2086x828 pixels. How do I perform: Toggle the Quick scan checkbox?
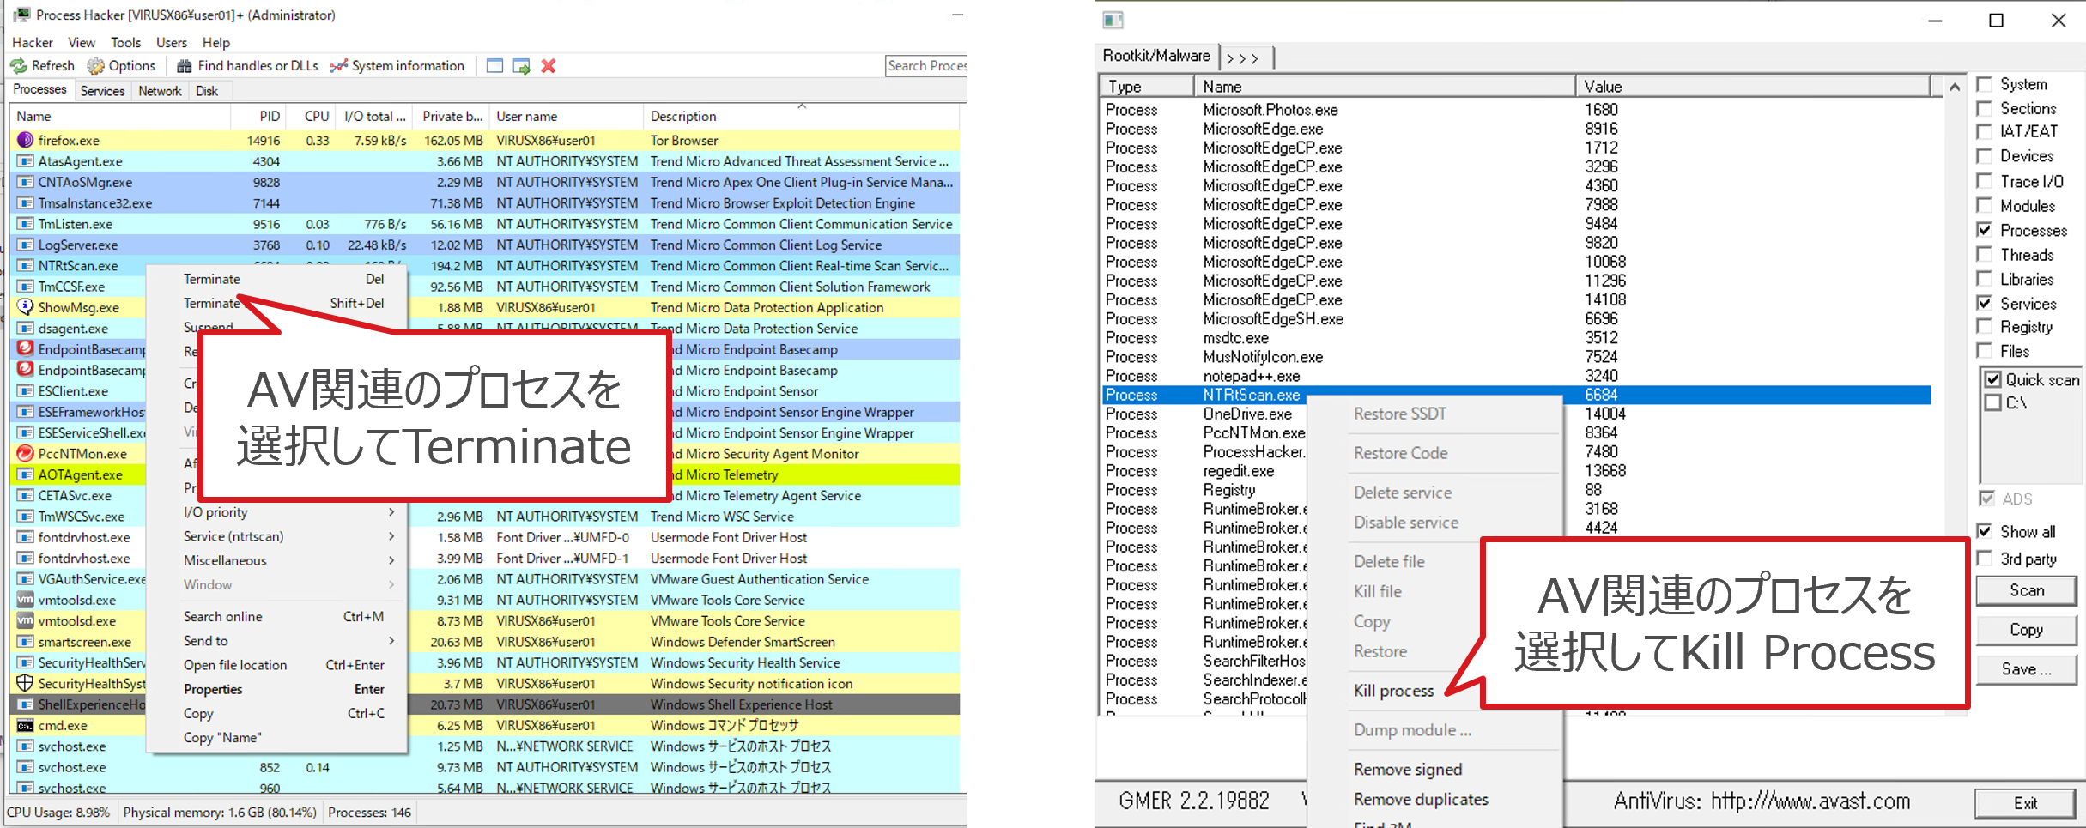1993,379
